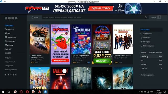168x94 pixels.
Task: Go back using the Назад button
Action: pyautogui.click(x=35, y=17)
